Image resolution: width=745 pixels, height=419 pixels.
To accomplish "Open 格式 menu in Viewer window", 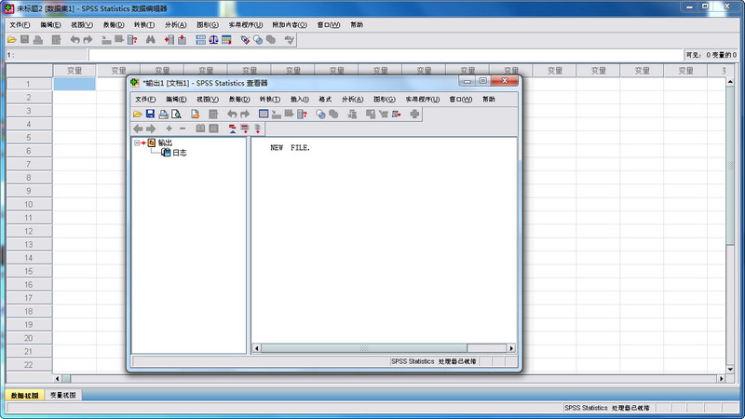I will 325,100.
